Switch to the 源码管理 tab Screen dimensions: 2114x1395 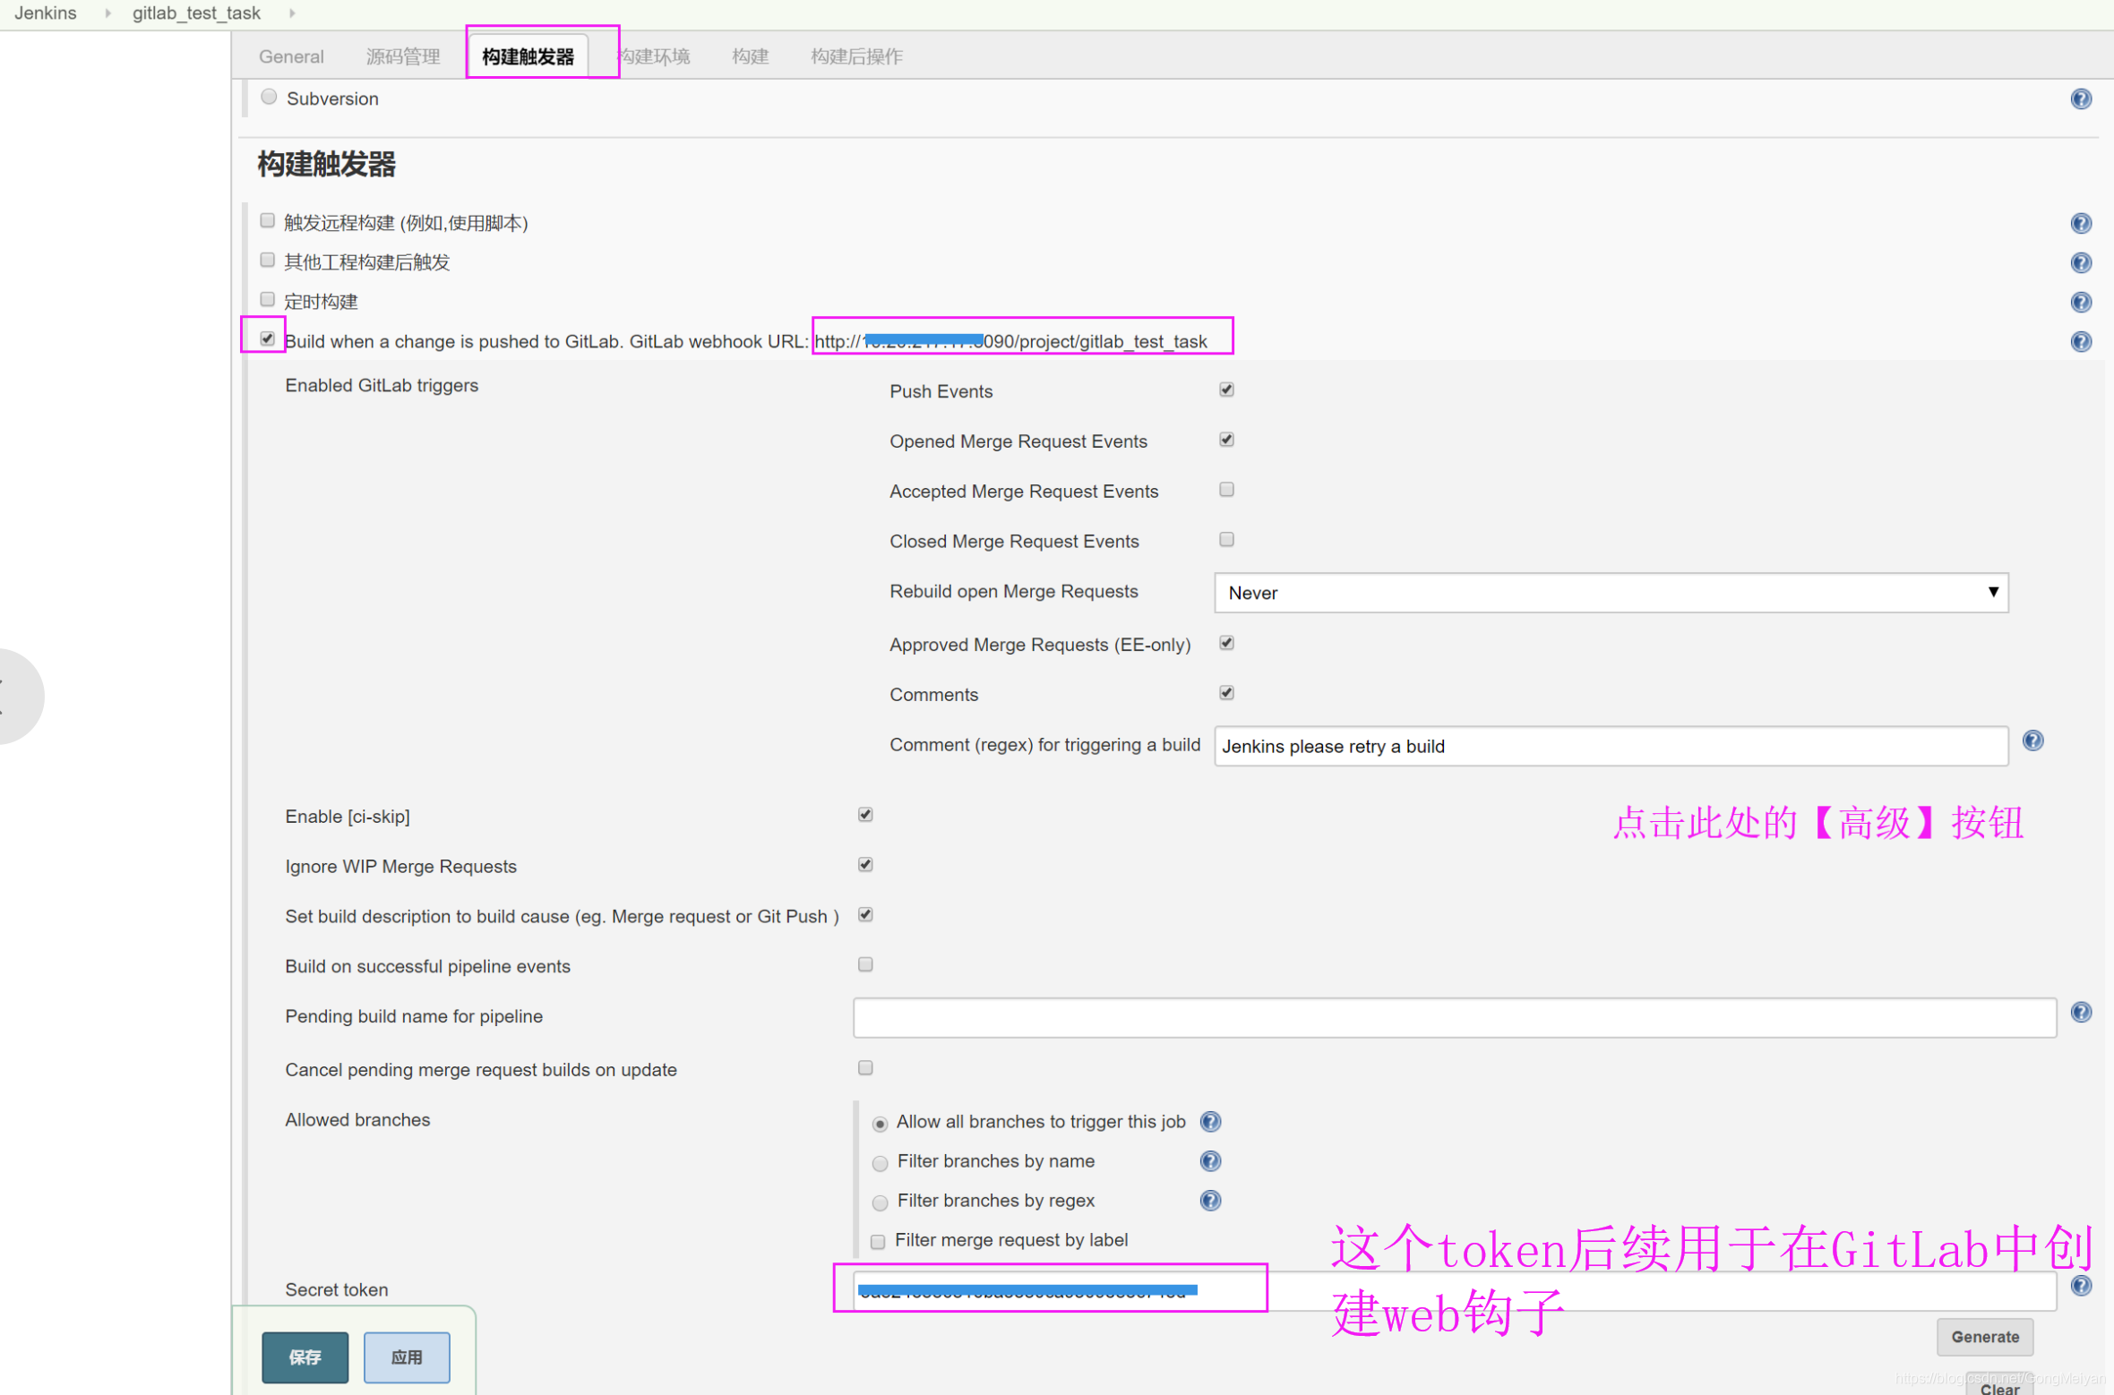(403, 56)
